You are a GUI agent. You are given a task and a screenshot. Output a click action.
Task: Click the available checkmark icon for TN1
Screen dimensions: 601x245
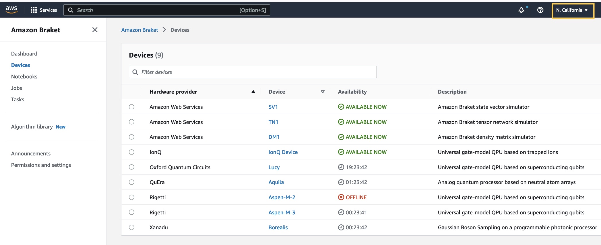341,122
